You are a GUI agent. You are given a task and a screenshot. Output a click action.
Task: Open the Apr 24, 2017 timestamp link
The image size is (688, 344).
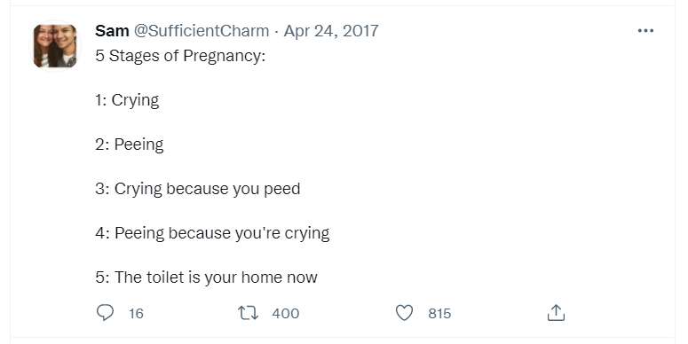[331, 31]
